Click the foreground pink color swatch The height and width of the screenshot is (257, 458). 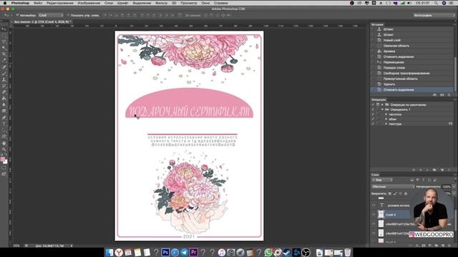[3, 159]
